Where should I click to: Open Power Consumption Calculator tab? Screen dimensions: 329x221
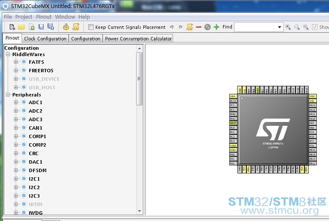click(138, 39)
